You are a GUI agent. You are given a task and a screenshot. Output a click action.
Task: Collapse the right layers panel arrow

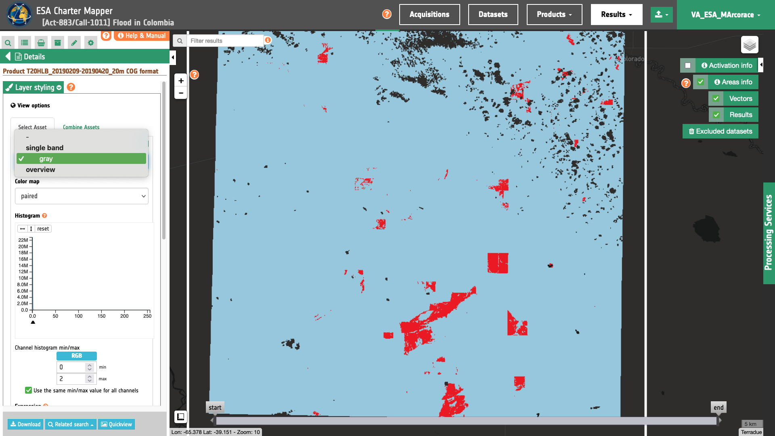[x=761, y=65]
